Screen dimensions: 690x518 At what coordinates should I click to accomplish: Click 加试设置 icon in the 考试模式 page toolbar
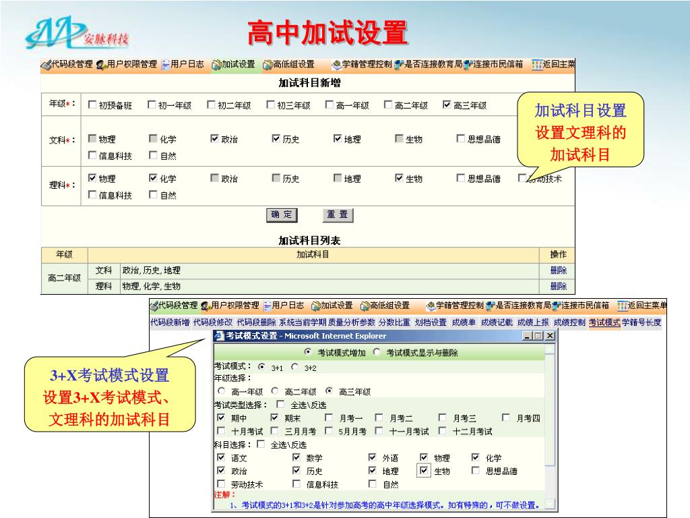pyautogui.click(x=315, y=306)
